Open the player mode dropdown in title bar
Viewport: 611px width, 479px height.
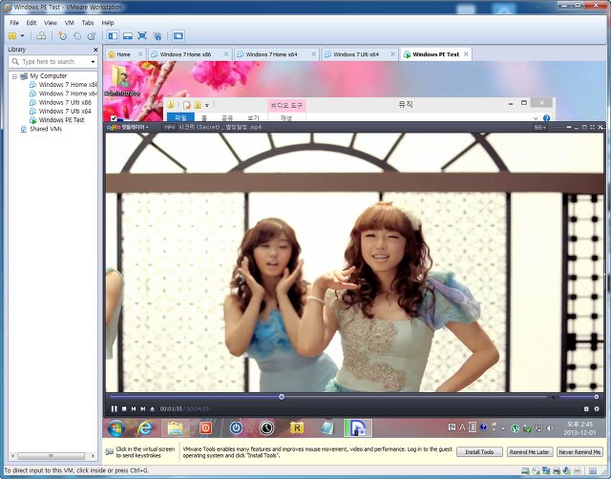(x=539, y=127)
